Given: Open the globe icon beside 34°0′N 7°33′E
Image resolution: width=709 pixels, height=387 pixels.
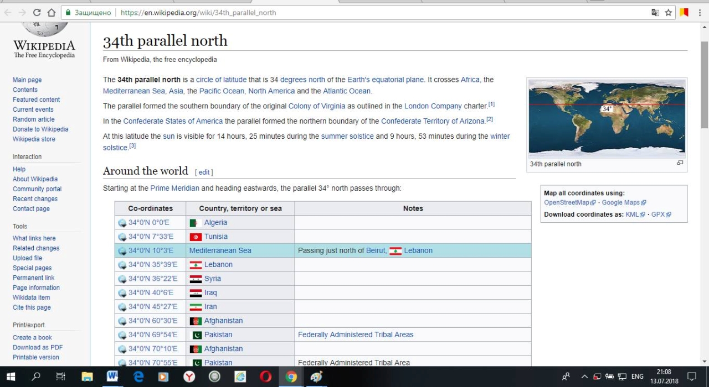Looking at the screenshot, I should click(x=122, y=237).
